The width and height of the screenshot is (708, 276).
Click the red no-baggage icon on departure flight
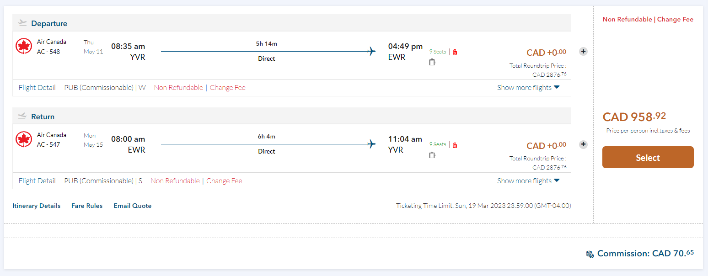click(x=455, y=52)
